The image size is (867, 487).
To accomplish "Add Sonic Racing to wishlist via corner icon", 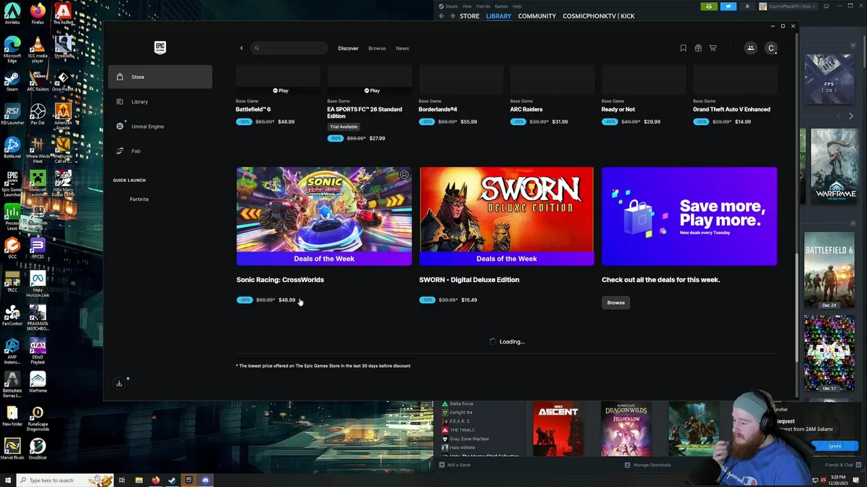I will [404, 175].
